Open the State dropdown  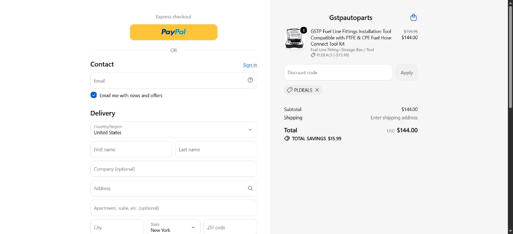coord(174,227)
